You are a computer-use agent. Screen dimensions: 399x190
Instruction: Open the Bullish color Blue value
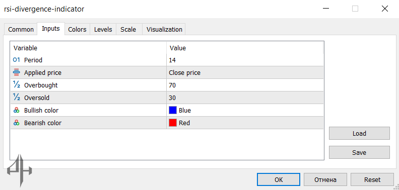click(x=245, y=110)
